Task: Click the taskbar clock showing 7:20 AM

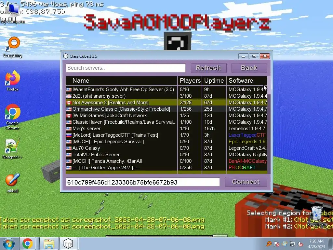Action: [x=316, y=244]
